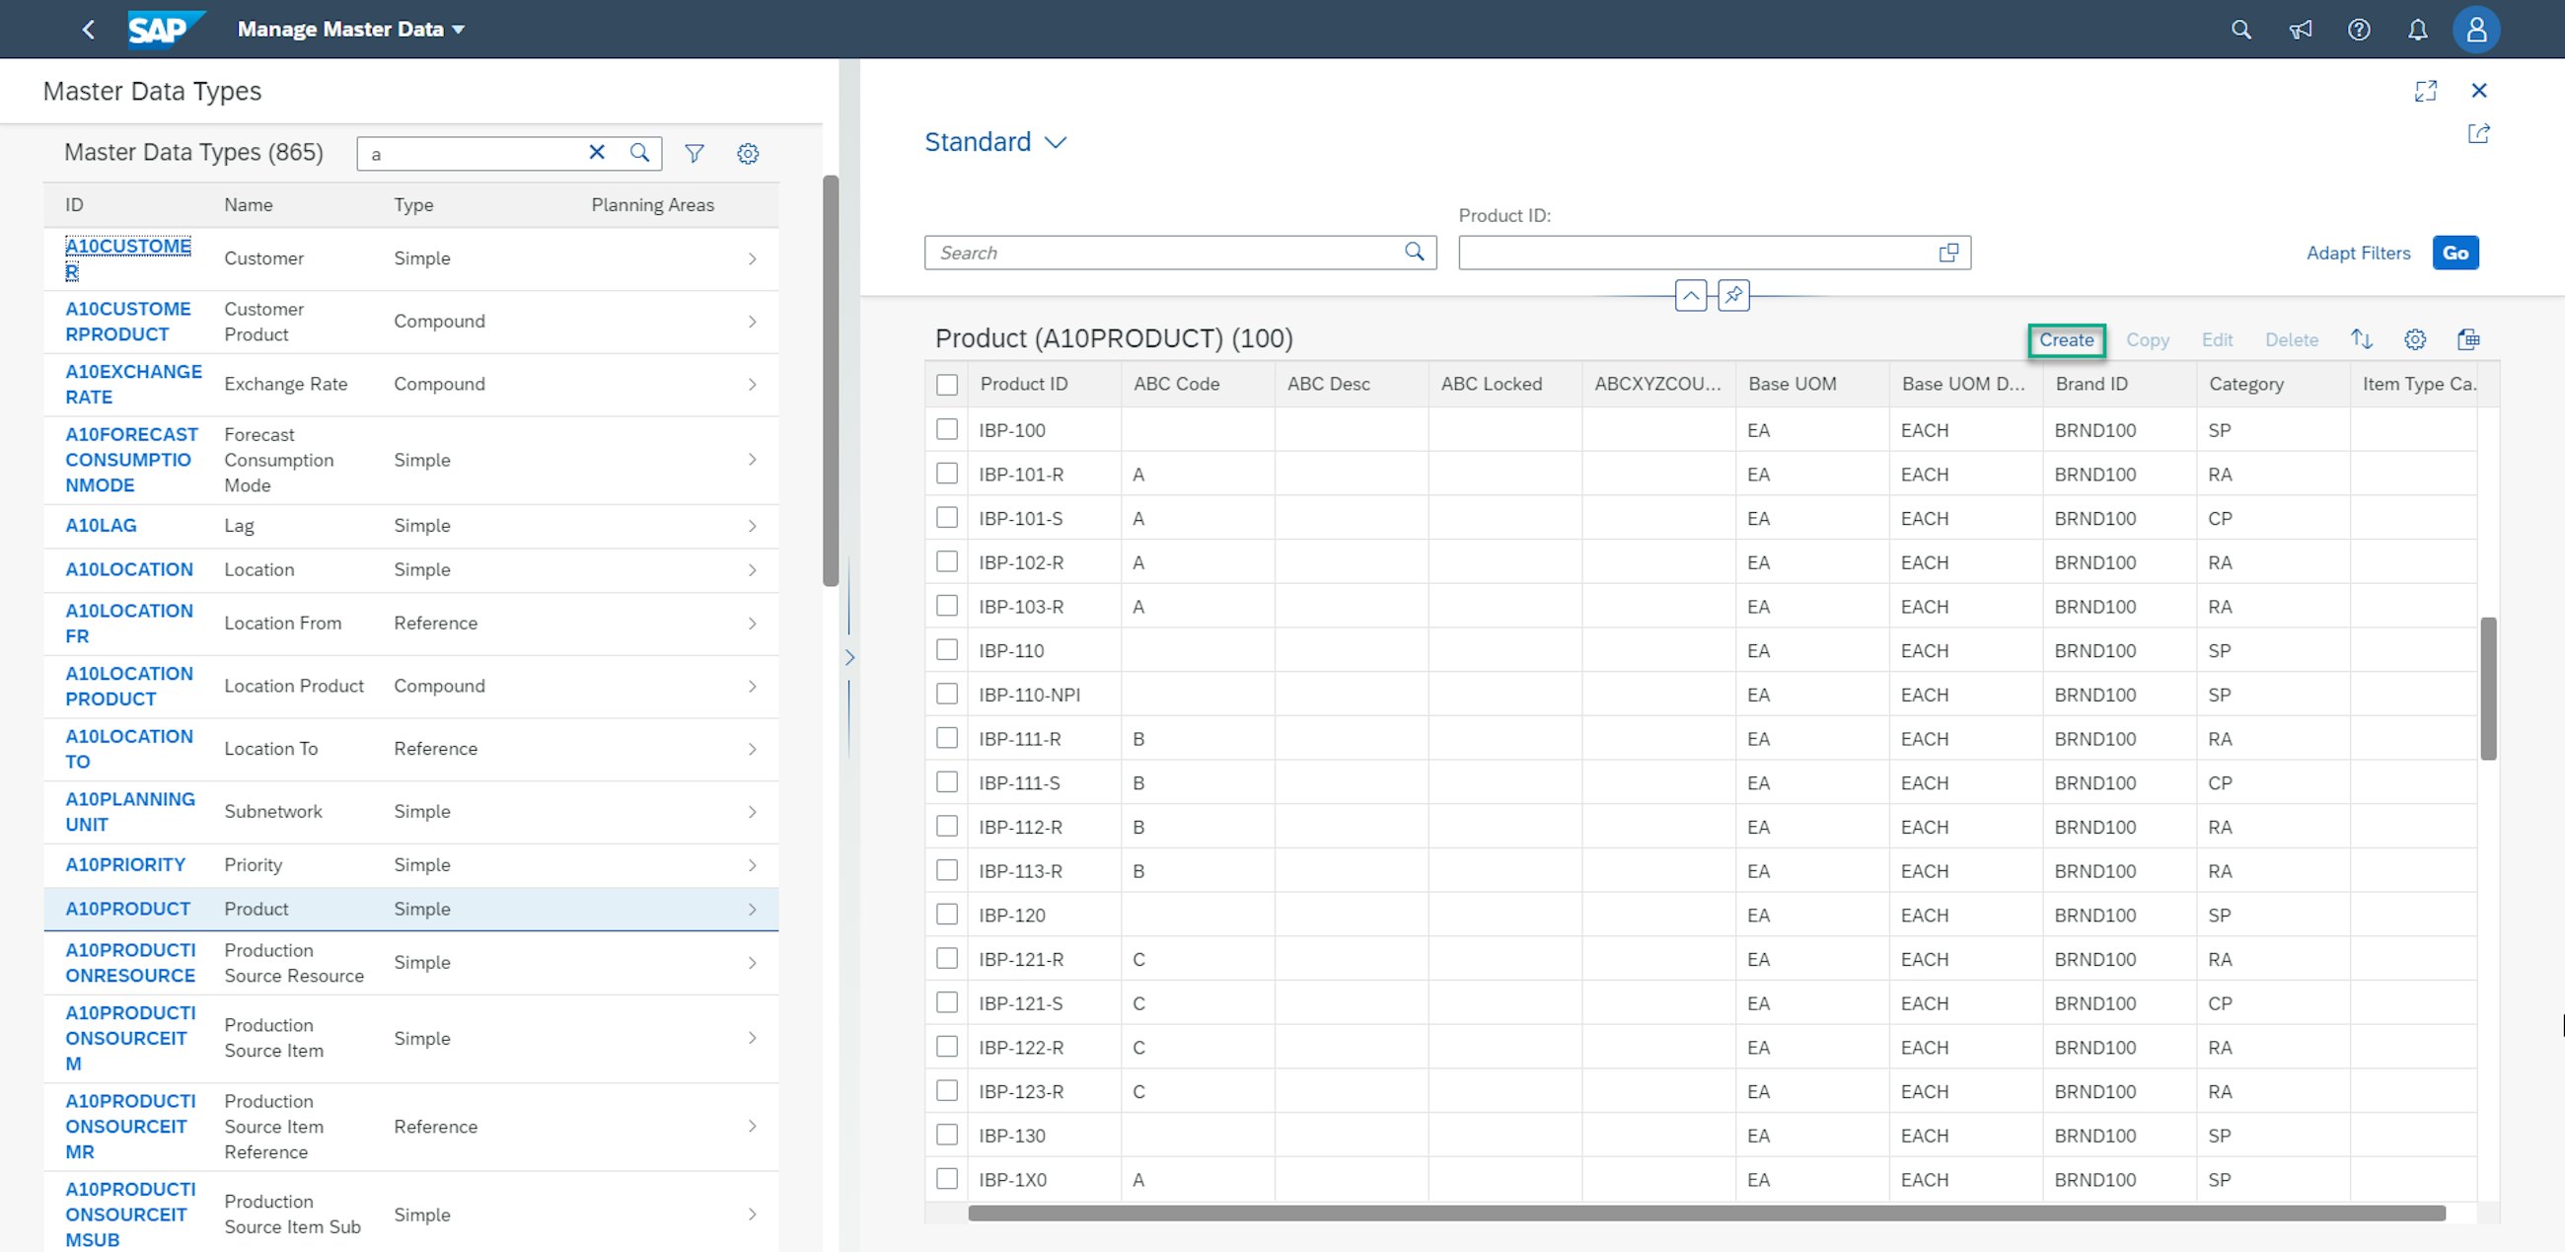This screenshot has width=2565, height=1252.
Task: Open the Manage Master Data title menu
Action: click(350, 30)
